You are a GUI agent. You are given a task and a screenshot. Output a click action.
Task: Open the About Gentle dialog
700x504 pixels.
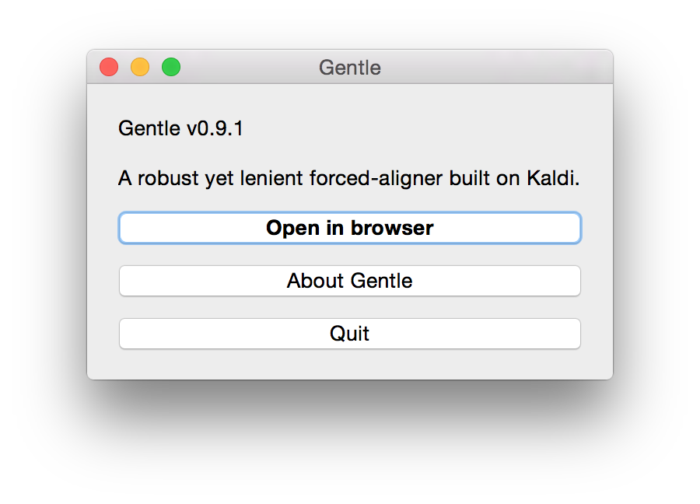point(349,281)
